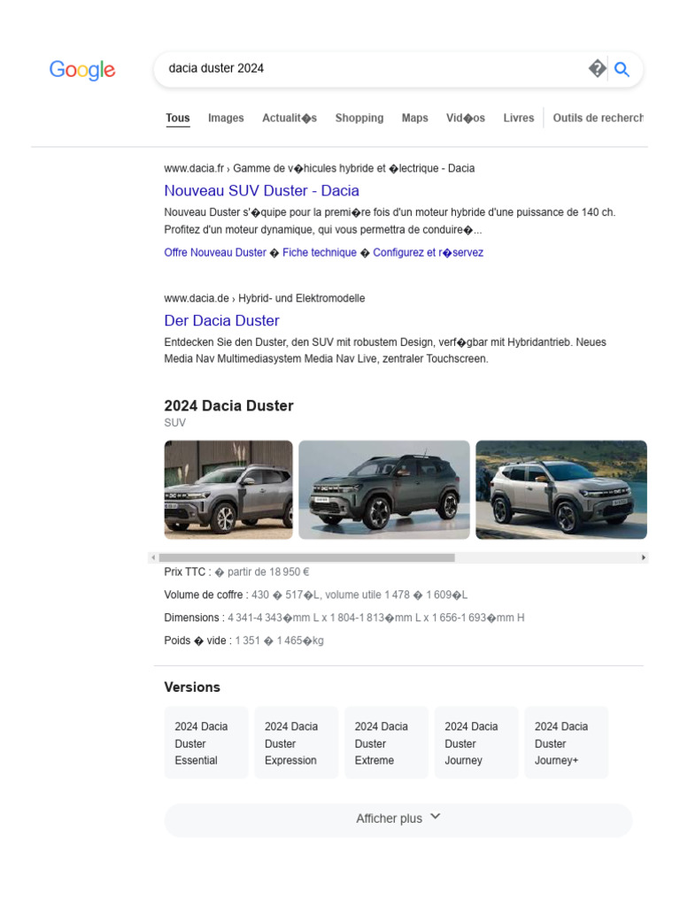The width and height of the screenshot is (680, 906).
Task: Select the 2024 Dacia Duster Extreme version
Action: (386, 743)
